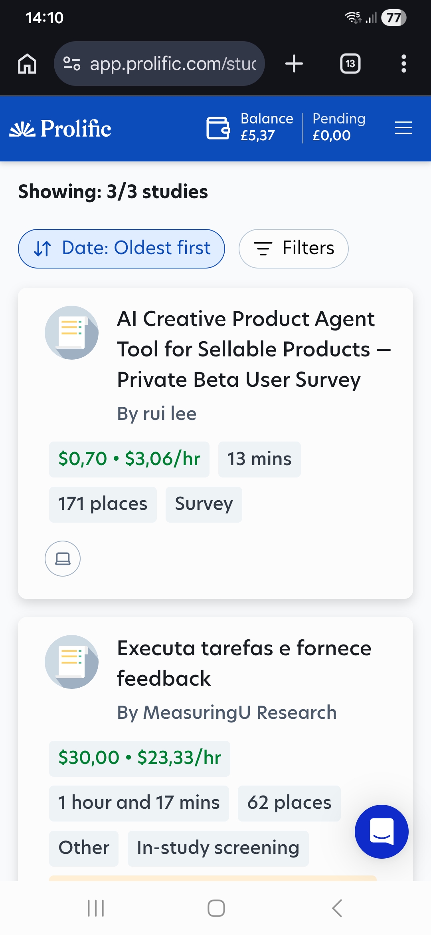Tap the address bar to edit URL
The width and height of the screenshot is (431, 935).
pyautogui.click(x=160, y=64)
